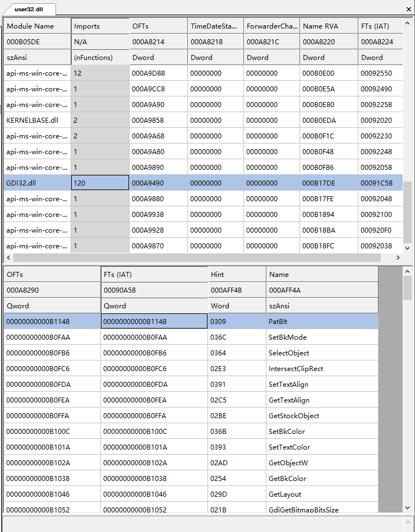Select the IntersectClipRect function
The width and height of the screenshot is (415, 532).
coord(191,368)
